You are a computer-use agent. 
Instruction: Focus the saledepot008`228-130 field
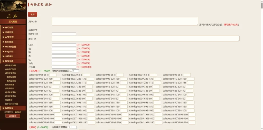click(124, 79)
